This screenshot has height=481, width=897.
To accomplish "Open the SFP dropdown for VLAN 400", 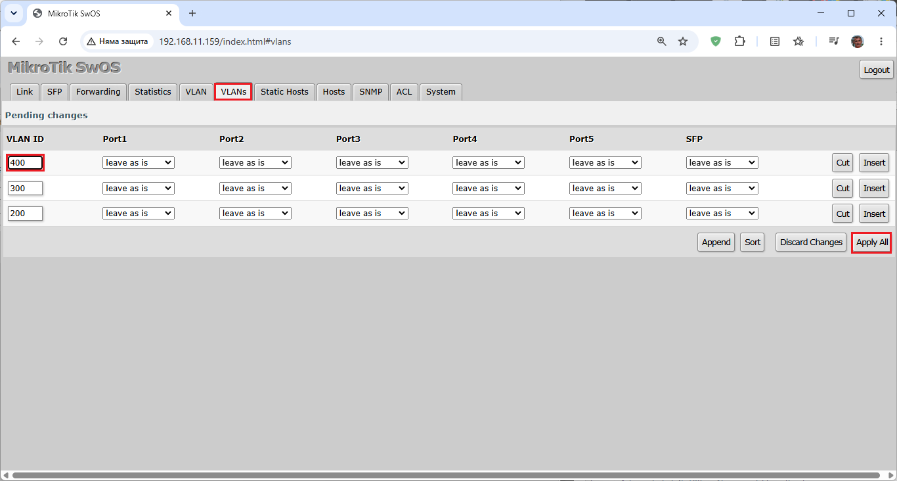I will pos(722,163).
